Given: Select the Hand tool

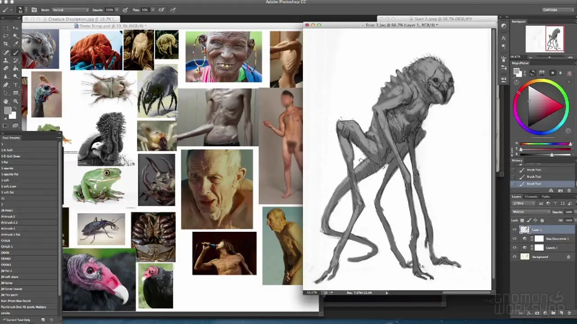Looking at the screenshot, I should pos(6,101).
